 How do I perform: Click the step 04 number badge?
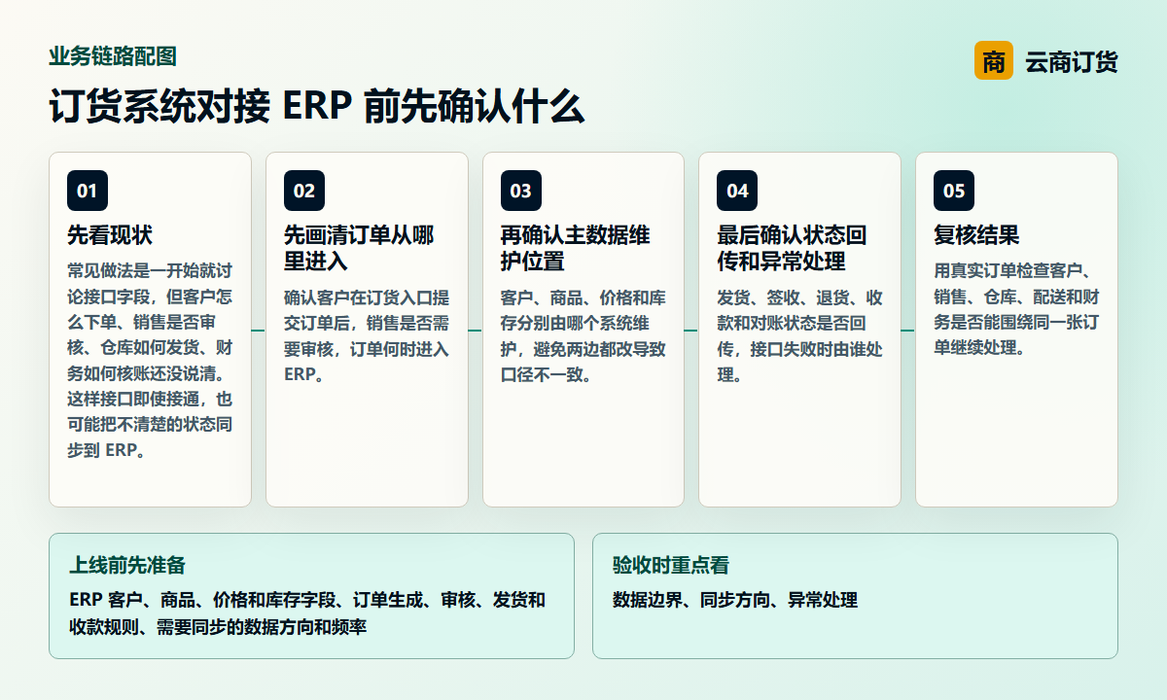[737, 191]
